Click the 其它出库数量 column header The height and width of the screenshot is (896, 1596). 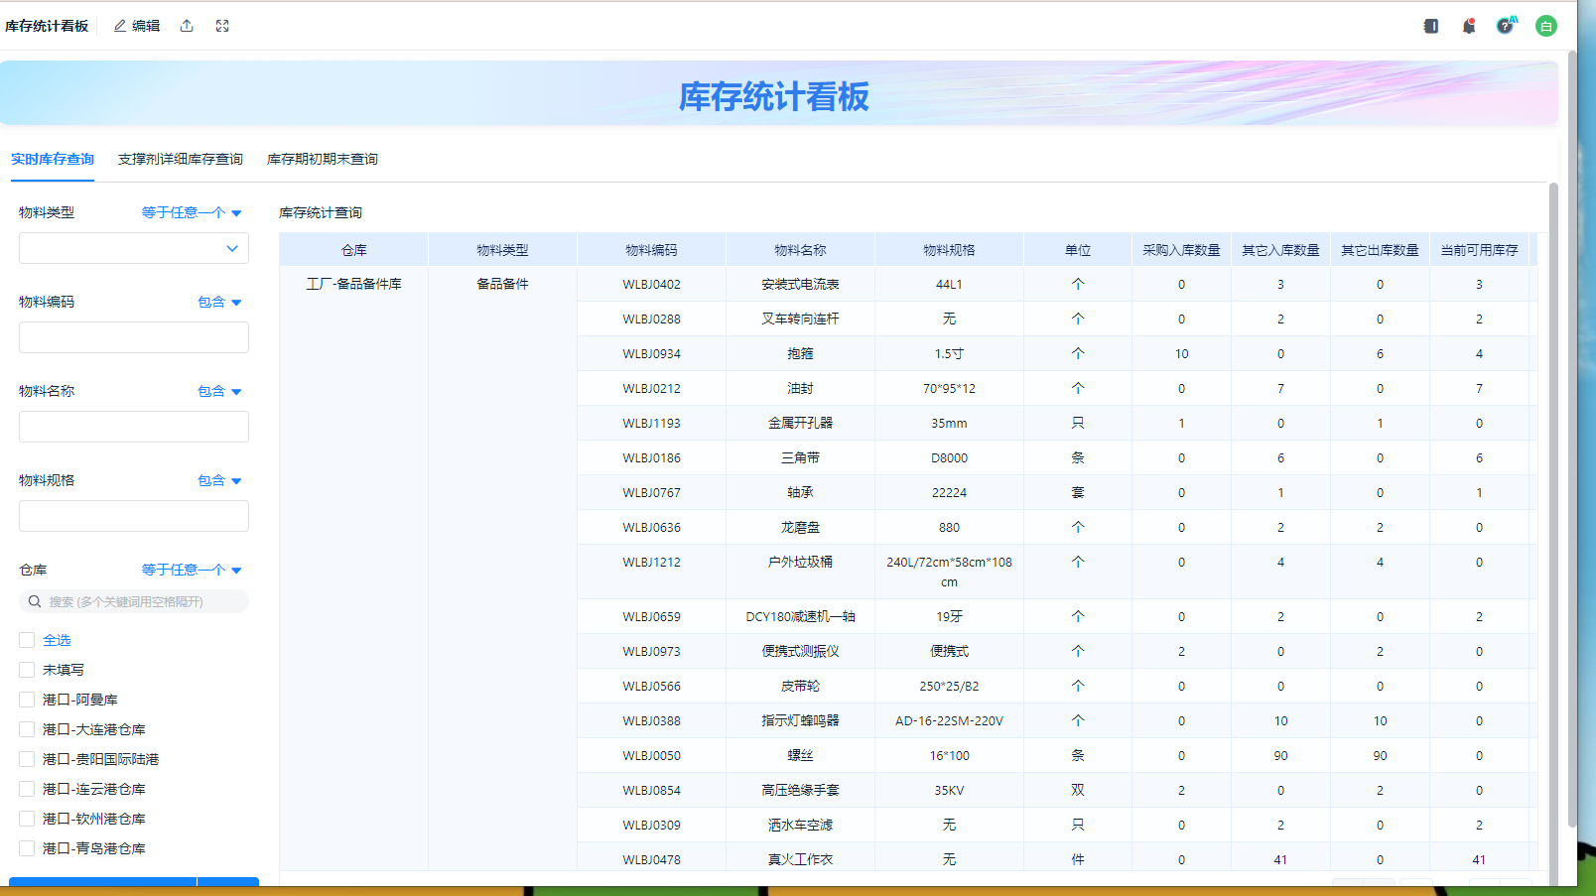(1381, 250)
